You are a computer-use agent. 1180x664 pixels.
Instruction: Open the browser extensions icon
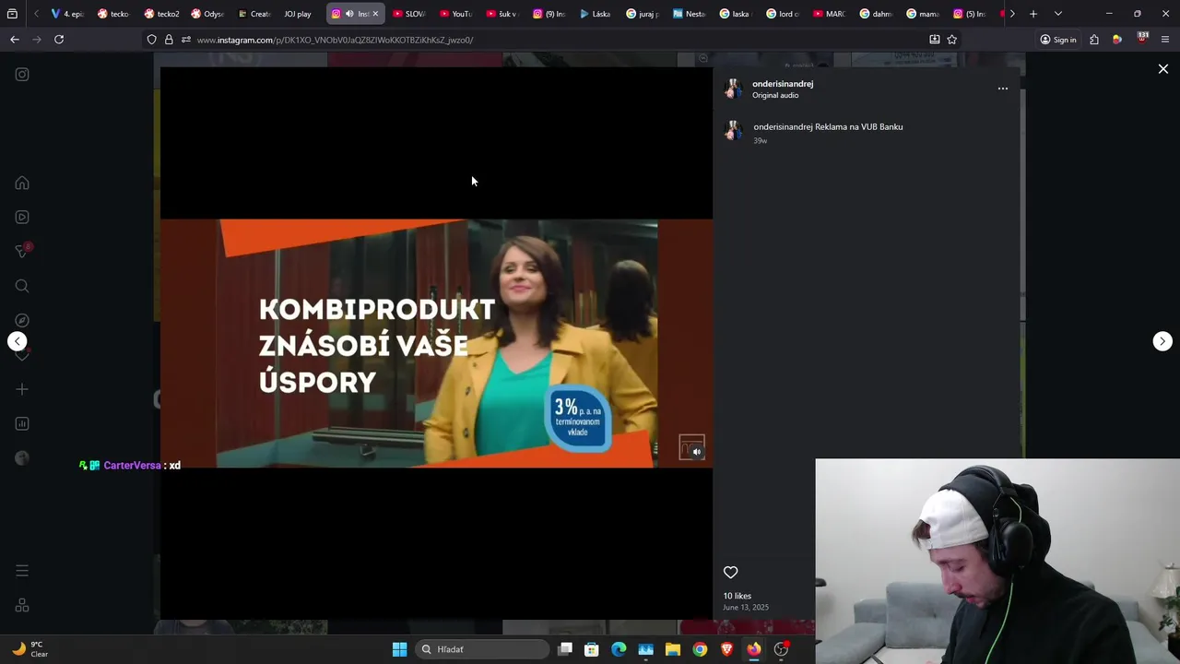tap(1094, 40)
